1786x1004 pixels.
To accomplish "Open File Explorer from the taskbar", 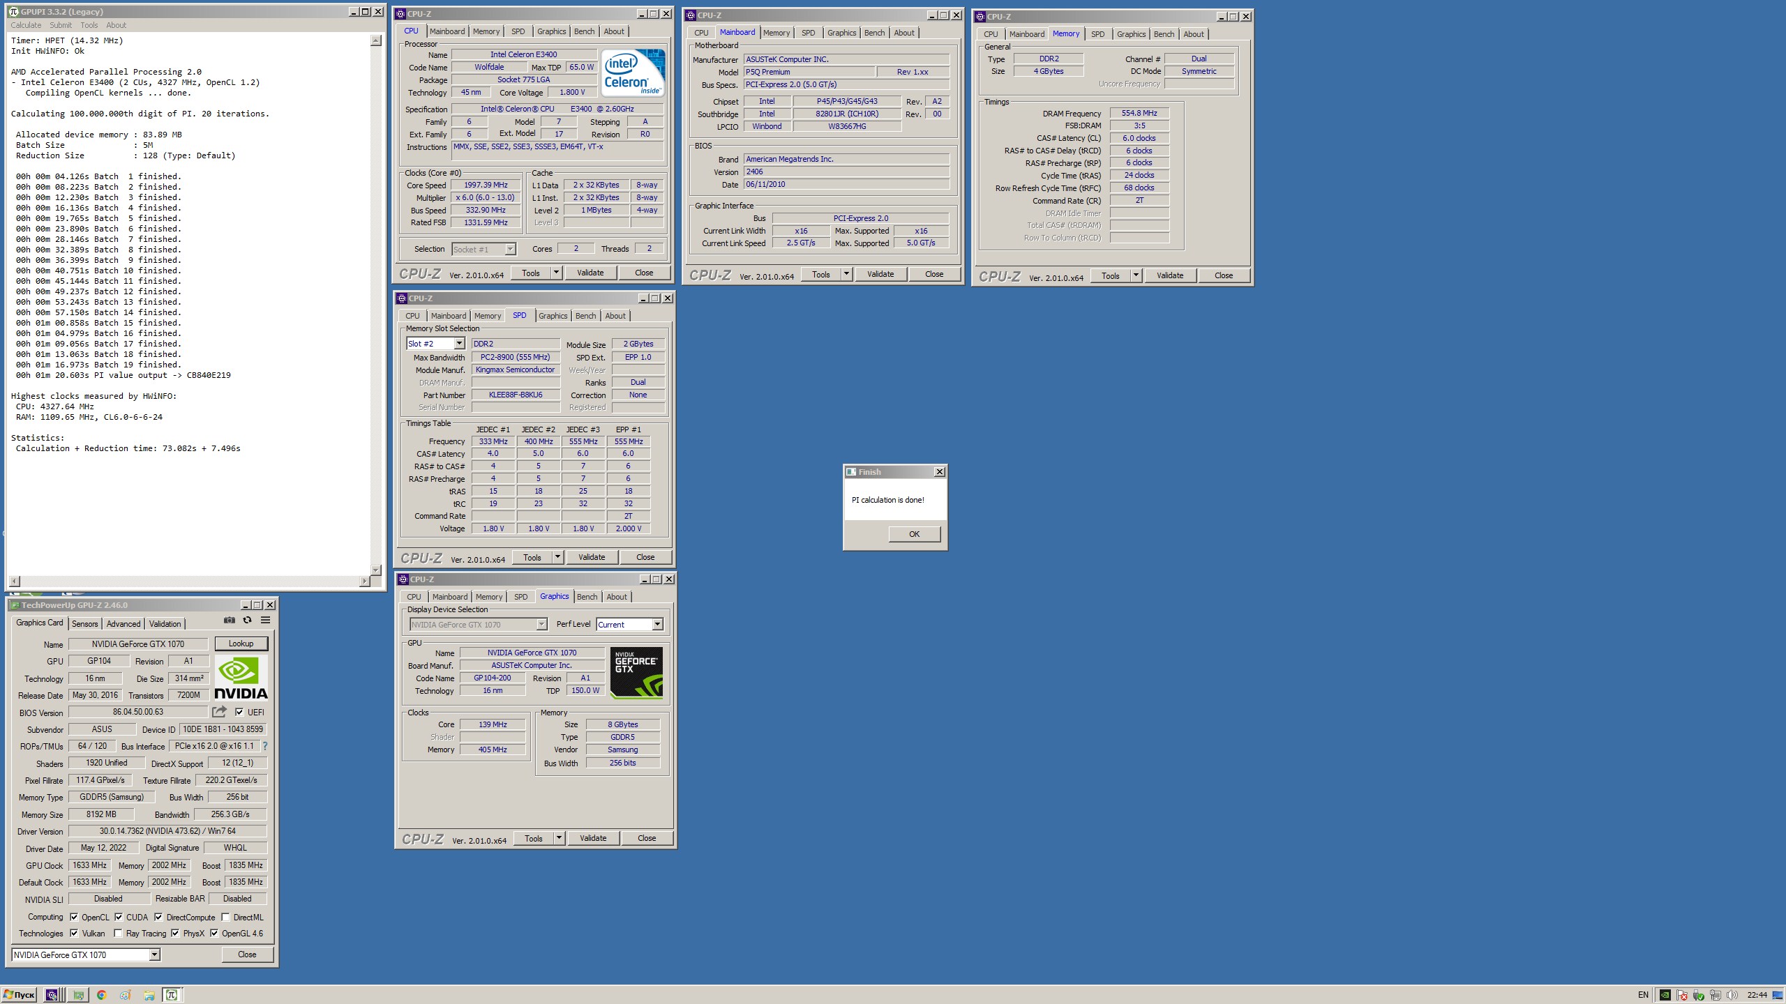I will click(149, 995).
